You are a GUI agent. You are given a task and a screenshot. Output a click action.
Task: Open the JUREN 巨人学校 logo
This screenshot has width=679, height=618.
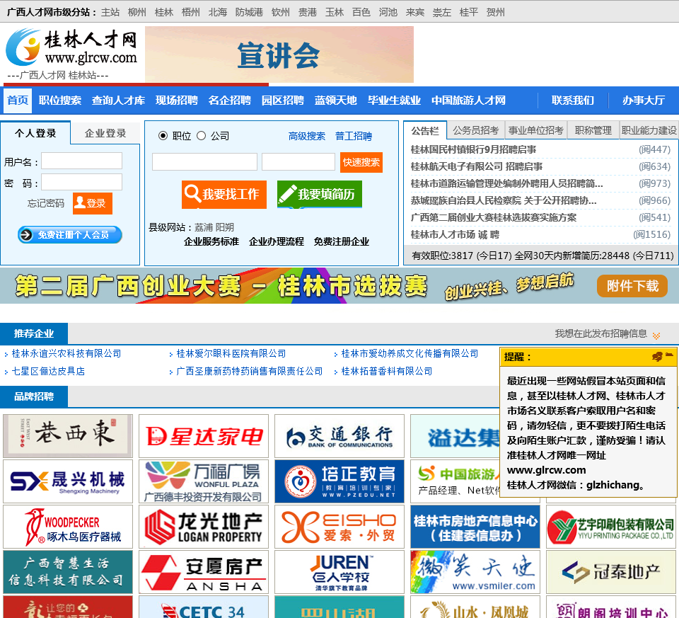pyautogui.click(x=339, y=572)
